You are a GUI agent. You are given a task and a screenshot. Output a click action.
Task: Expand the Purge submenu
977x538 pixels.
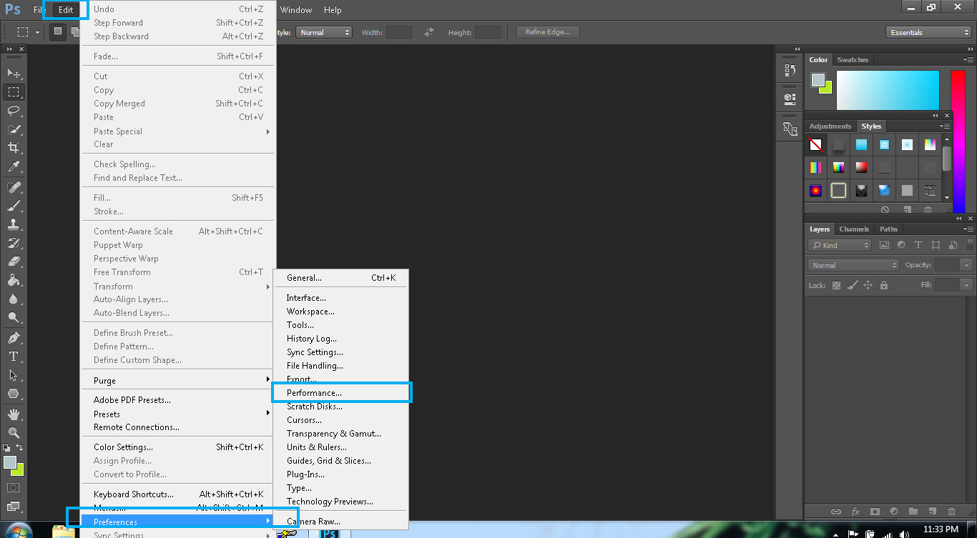coord(177,381)
